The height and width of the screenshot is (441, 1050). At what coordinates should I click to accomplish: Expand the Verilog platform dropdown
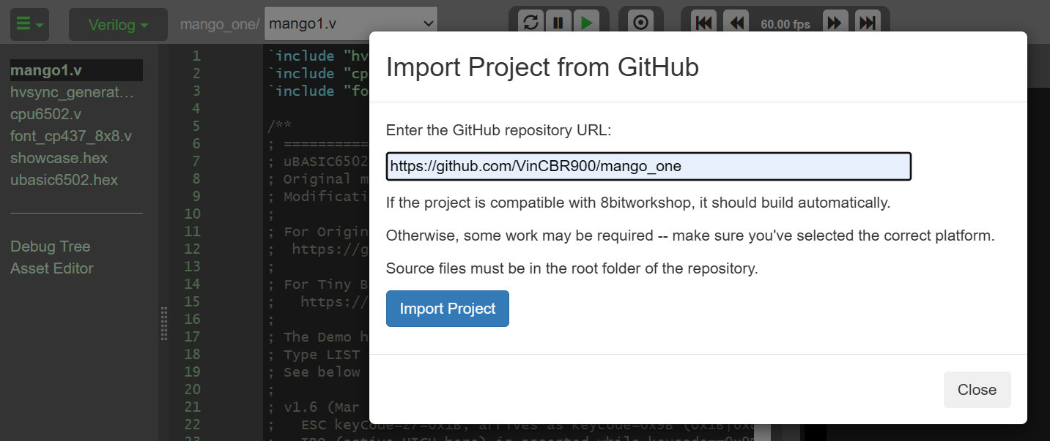tap(118, 25)
